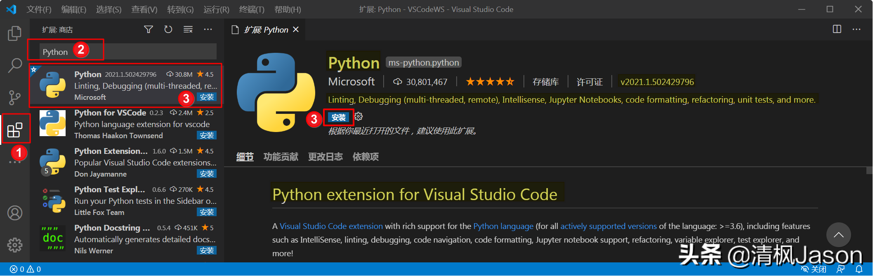This screenshot has width=873, height=276.
Task: Click the details page vertical scrollbar
Action: coord(869,170)
